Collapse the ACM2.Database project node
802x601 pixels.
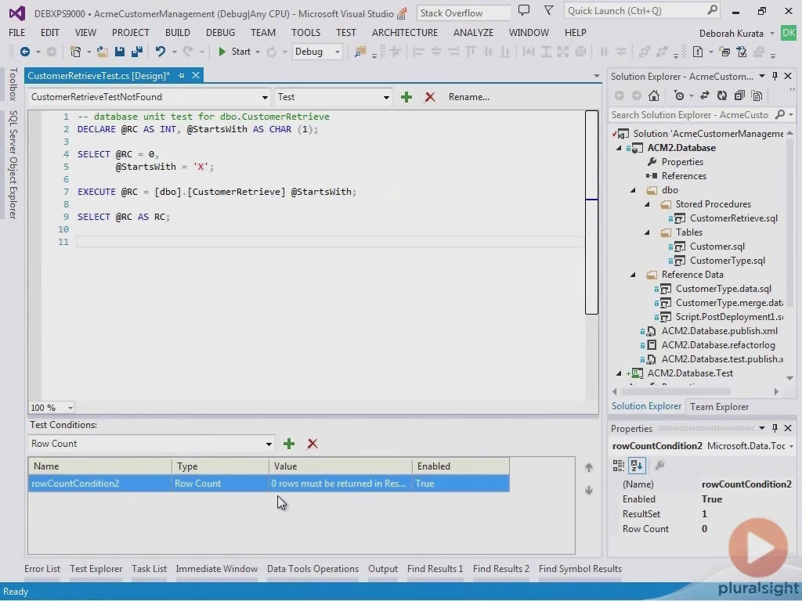[x=619, y=148]
